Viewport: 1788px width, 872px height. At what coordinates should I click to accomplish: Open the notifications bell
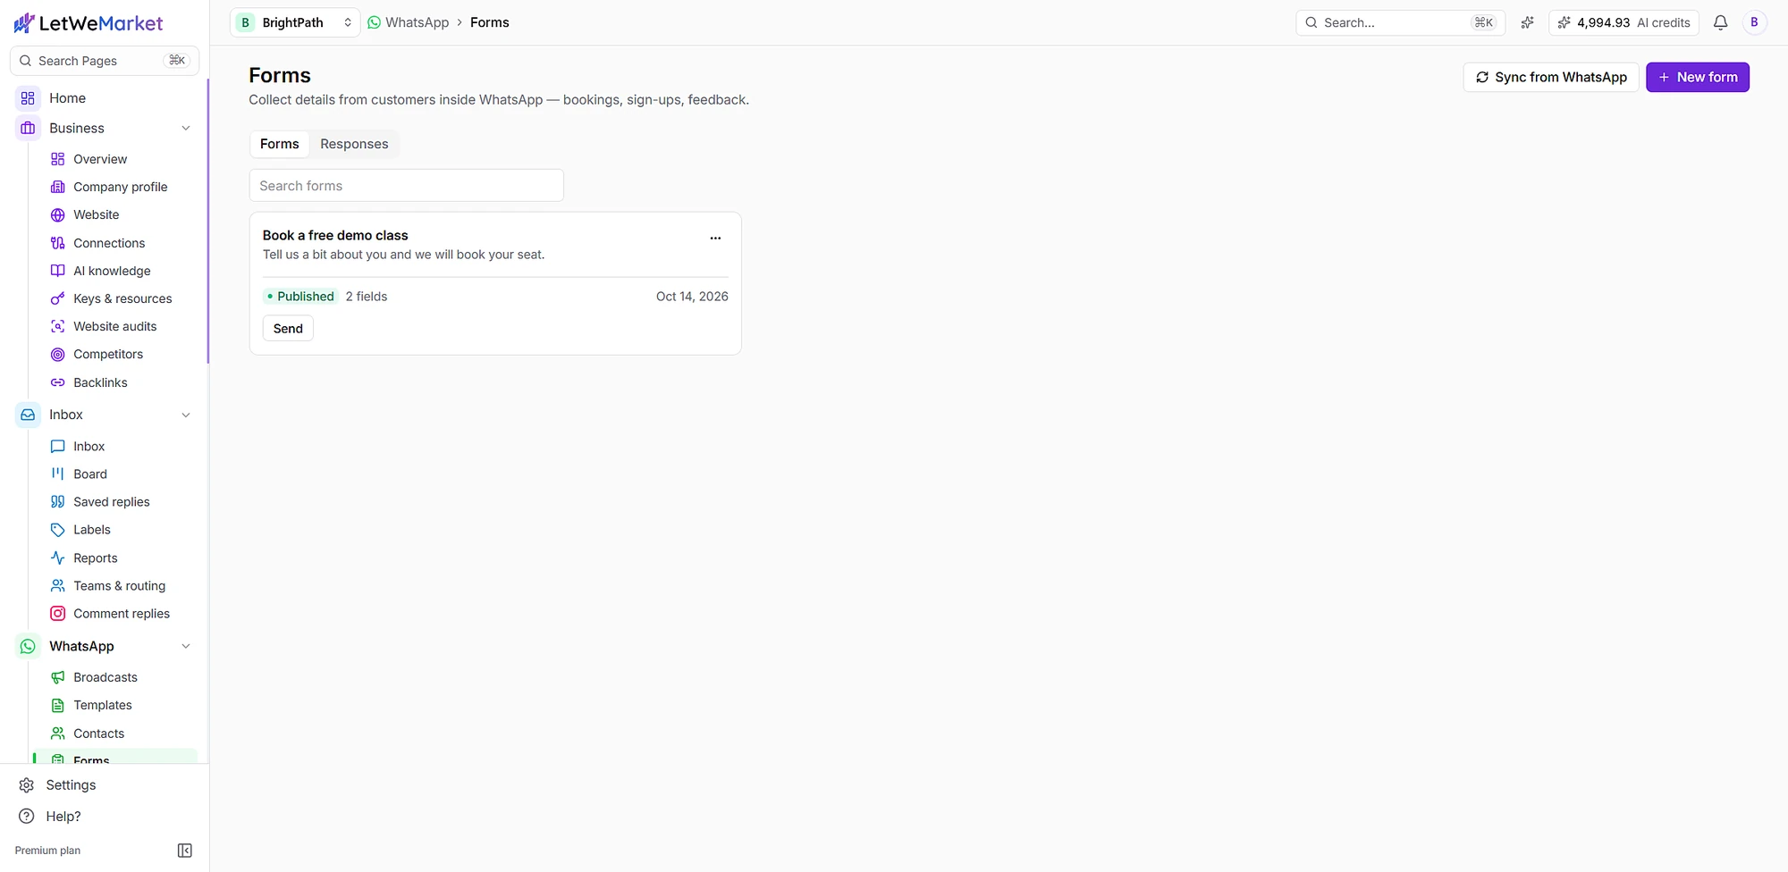1720,22
